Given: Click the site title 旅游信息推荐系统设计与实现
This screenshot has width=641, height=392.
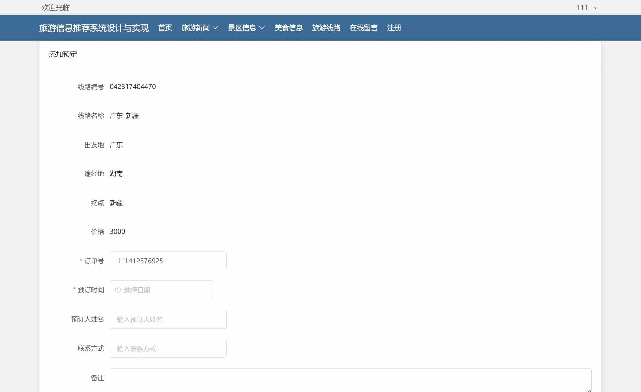Looking at the screenshot, I should click(x=94, y=28).
